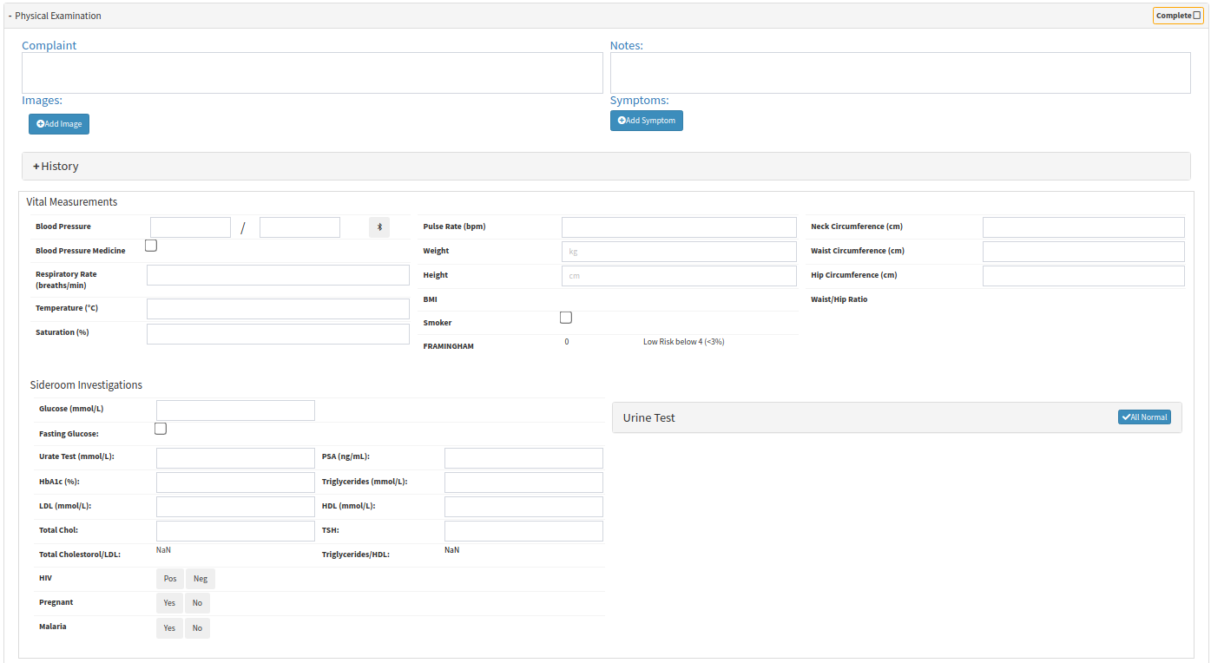
Task: Tick the Complete checkbox
Action: coord(1197,16)
